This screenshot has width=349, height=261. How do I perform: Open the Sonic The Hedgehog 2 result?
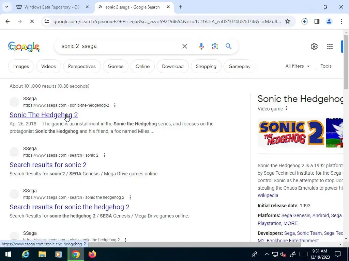pyautogui.click(x=44, y=115)
